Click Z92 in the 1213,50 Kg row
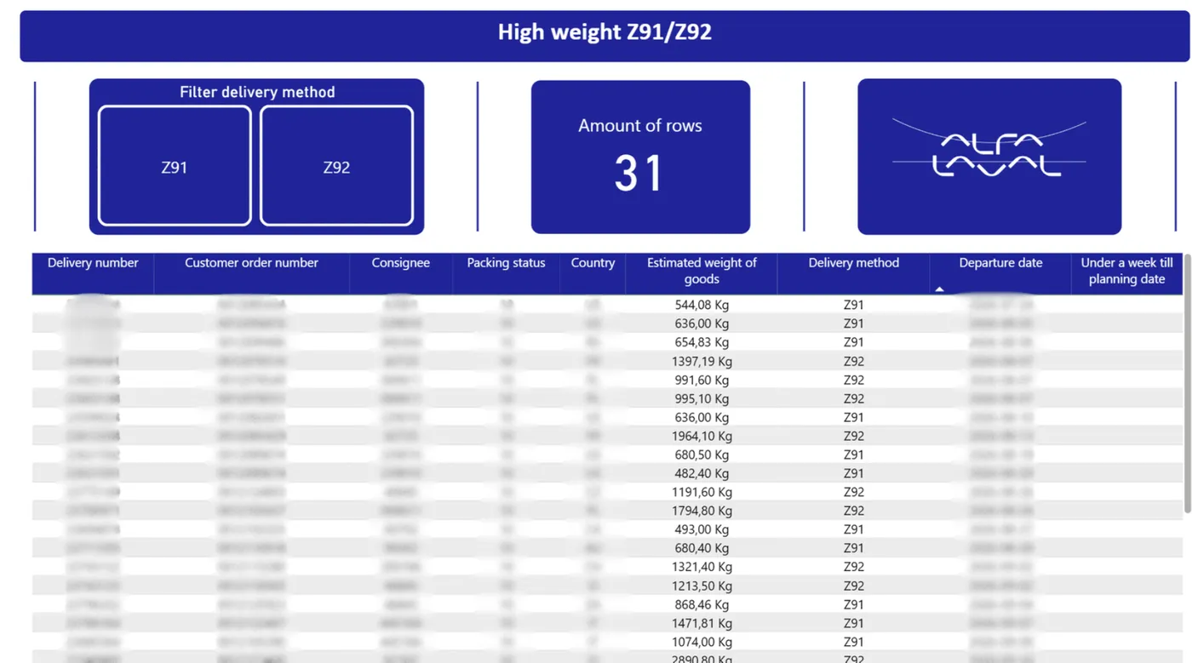 853,586
